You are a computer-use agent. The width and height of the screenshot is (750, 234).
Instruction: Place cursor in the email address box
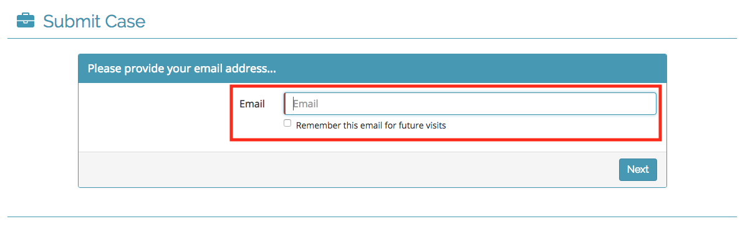[470, 104]
